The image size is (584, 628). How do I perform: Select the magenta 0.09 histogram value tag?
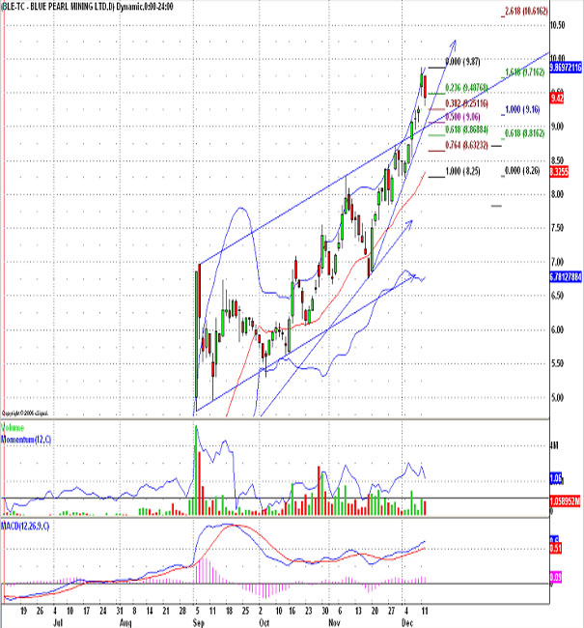click(556, 577)
